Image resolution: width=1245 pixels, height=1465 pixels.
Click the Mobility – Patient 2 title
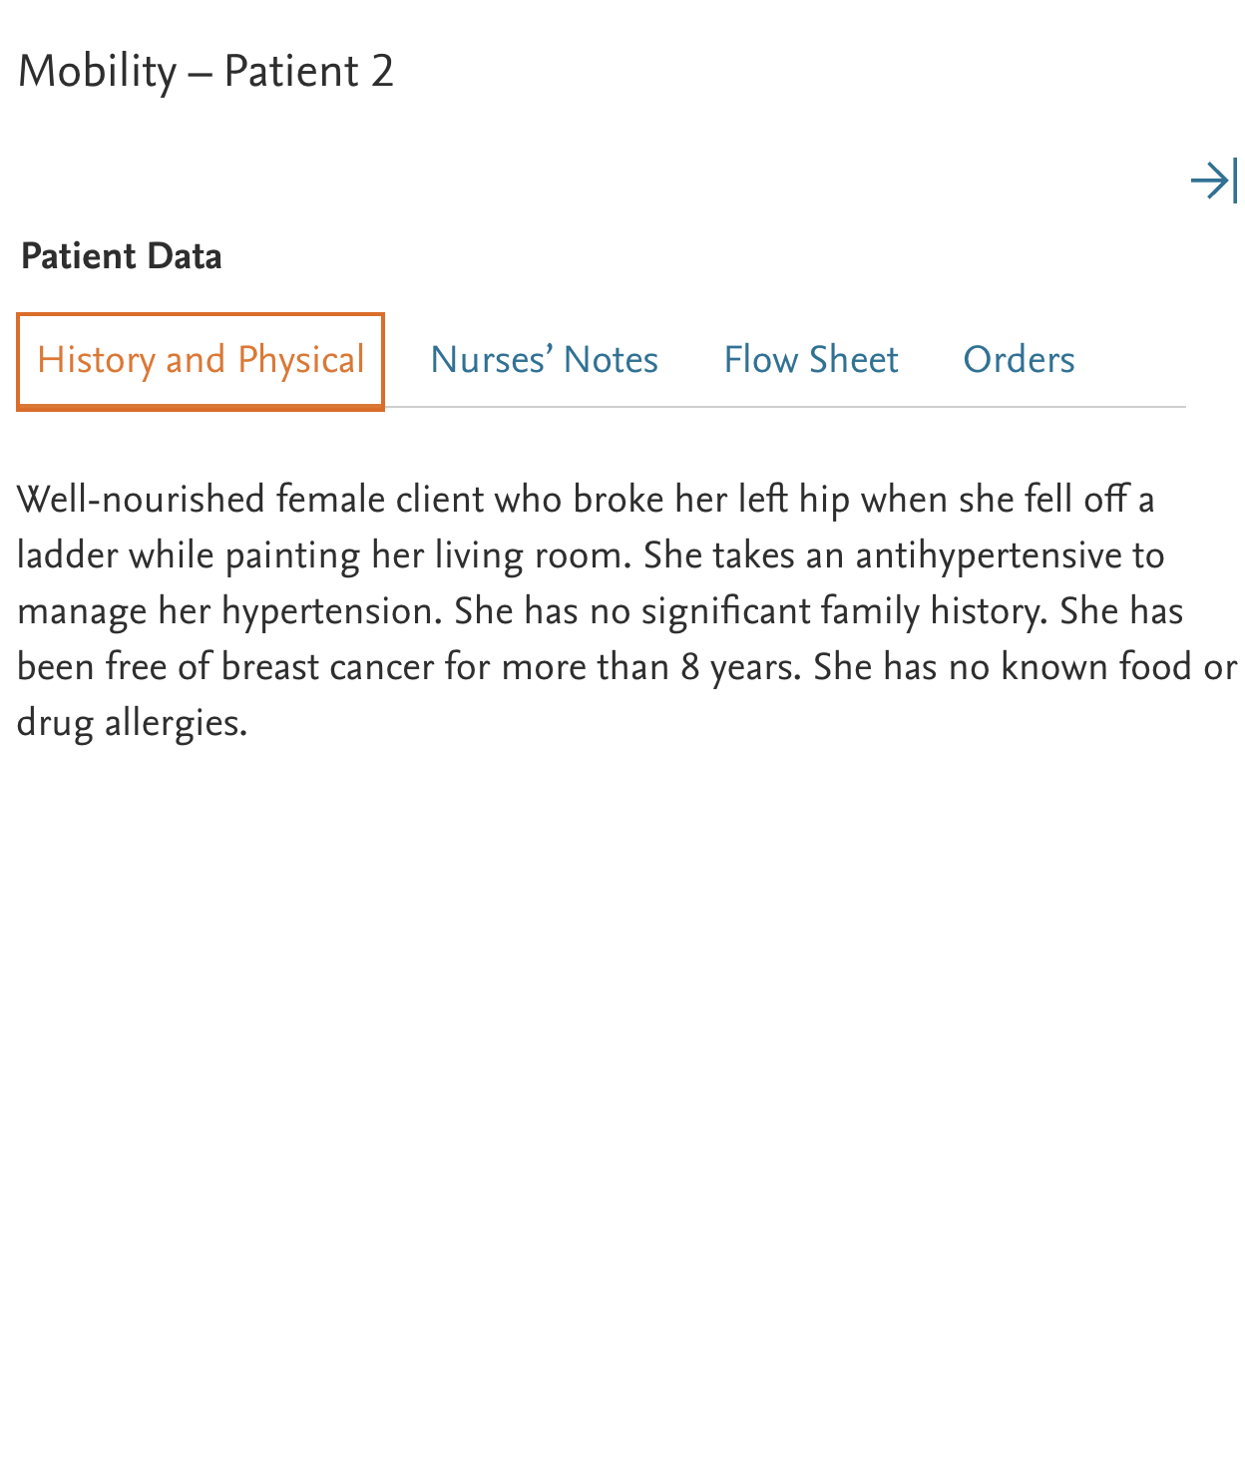pyautogui.click(x=206, y=70)
